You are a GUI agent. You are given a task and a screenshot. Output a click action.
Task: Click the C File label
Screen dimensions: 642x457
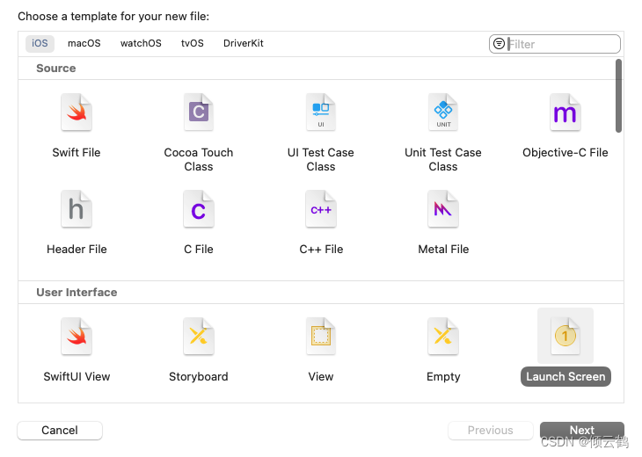[199, 250]
